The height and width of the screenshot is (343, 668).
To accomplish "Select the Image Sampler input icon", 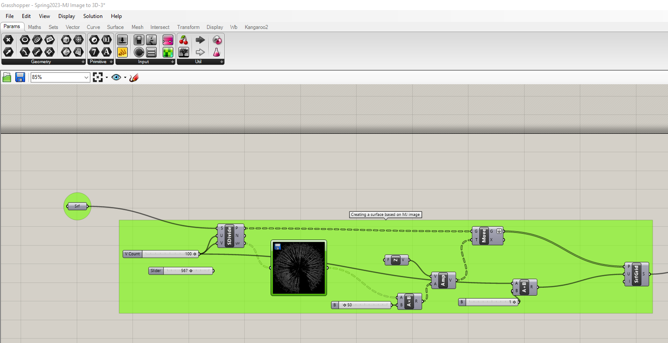I will tap(168, 53).
